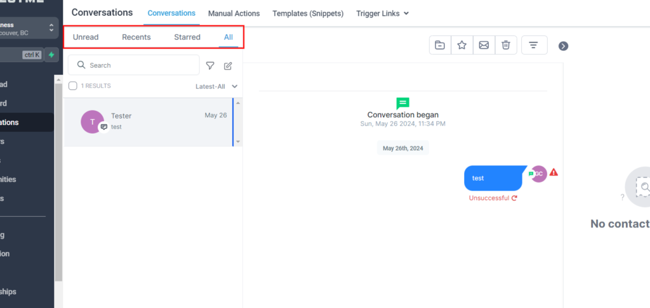Screen dimensions: 650x308
Task: Open the message filter lines icon
Action: click(x=534, y=45)
